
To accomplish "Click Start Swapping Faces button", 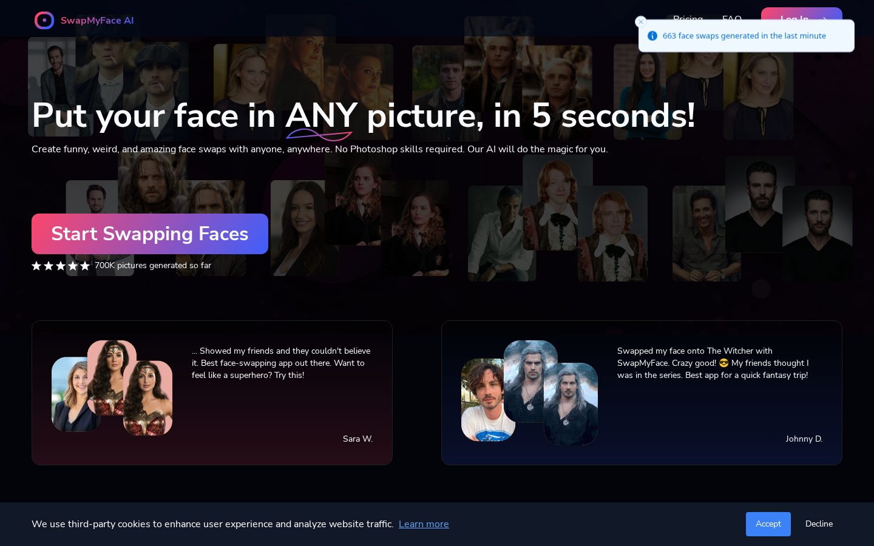I will [150, 234].
